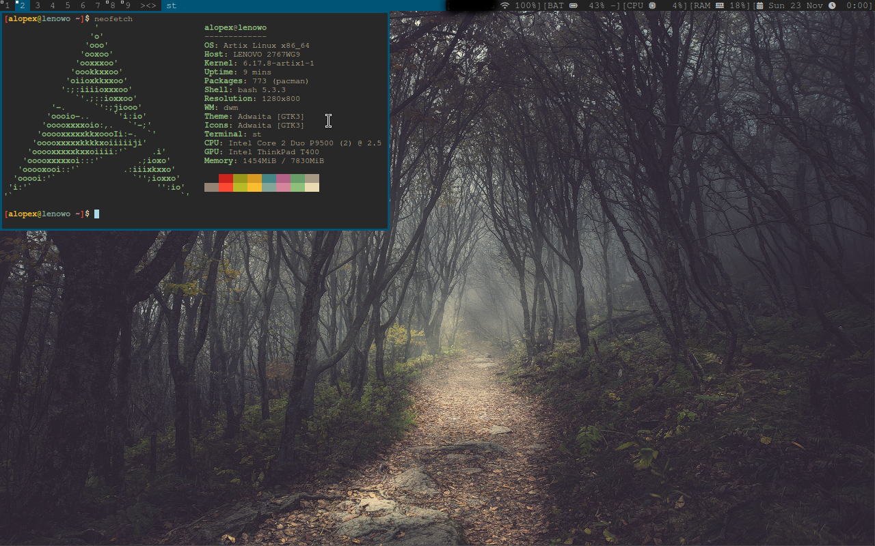Click the battery icon next to BAT

tap(574, 5)
